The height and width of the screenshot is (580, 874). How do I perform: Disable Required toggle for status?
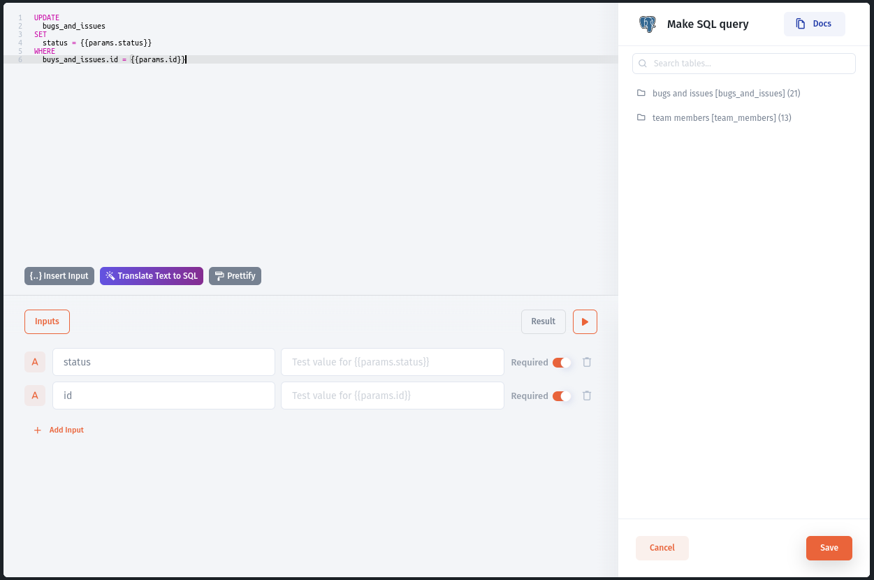coord(562,362)
